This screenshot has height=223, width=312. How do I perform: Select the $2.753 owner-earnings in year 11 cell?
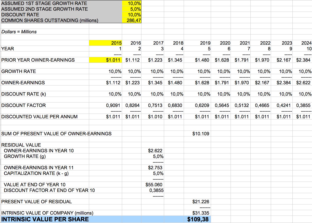pyautogui.click(x=155, y=168)
